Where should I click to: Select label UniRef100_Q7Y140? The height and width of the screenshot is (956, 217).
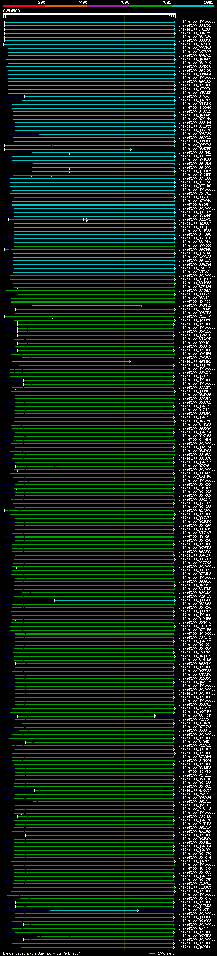(x=195, y=119)
